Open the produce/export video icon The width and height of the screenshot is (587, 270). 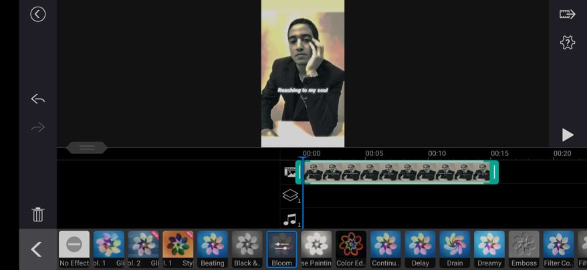click(x=568, y=15)
